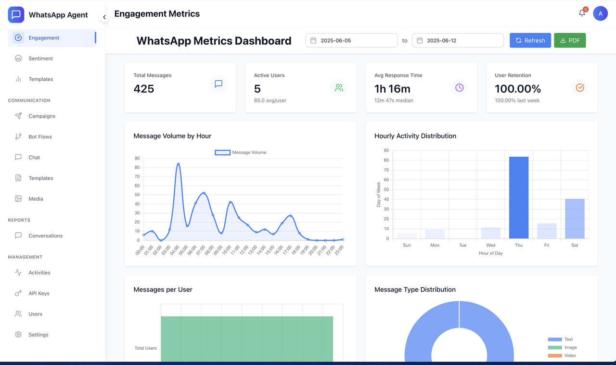Click the Activities pulse icon
This screenshot has width=616, height=365.
coord(18,273)
